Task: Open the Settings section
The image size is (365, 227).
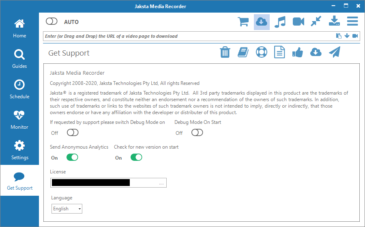Action: click(x=19, y=151)
